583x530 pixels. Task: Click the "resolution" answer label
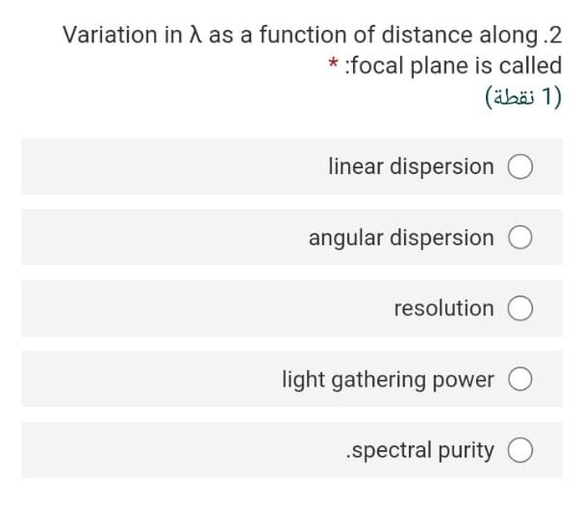pyautogui.click(x=444, y=308)
